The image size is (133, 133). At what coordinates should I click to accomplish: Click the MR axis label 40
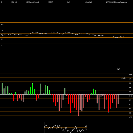pos(130,88)
